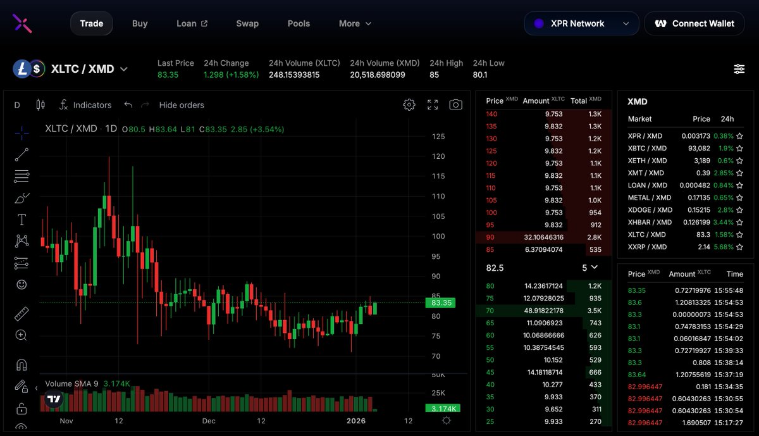Open the Loan external link tab
This screenshot has height=436, width=759.
192,23
